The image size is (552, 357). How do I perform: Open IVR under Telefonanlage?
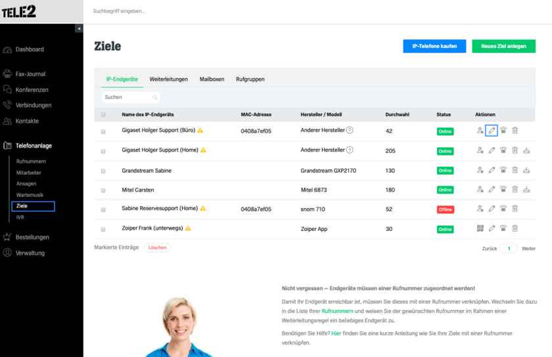20,217
